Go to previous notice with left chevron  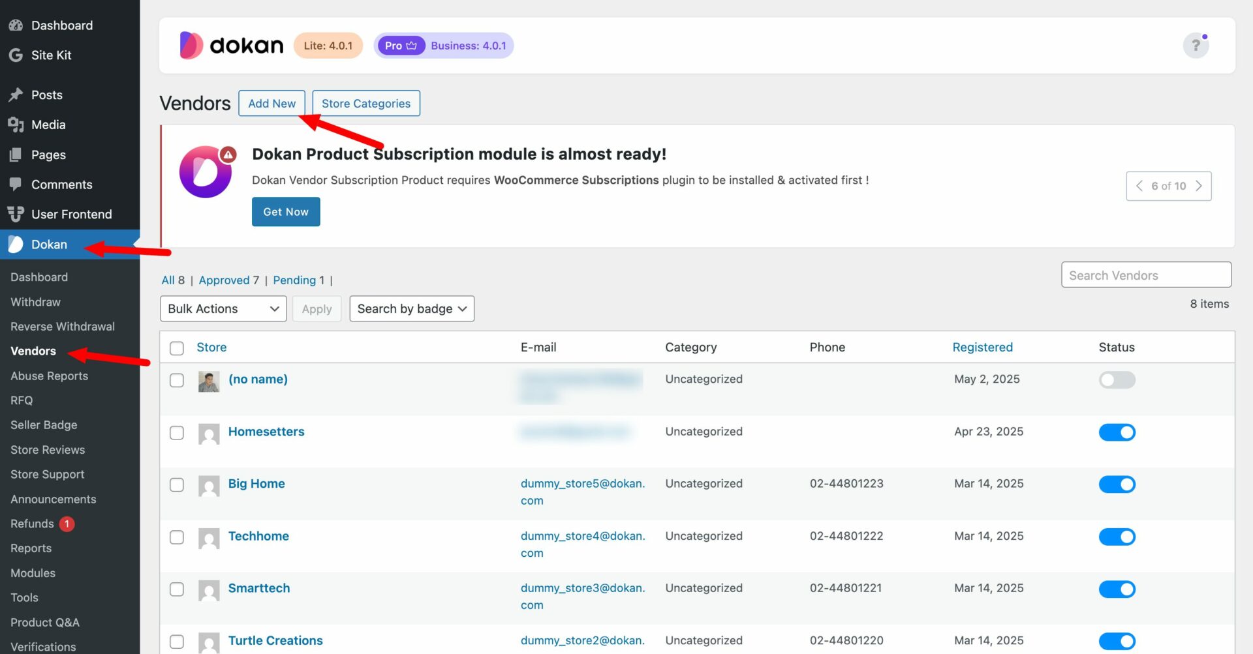coord(1139,186)
